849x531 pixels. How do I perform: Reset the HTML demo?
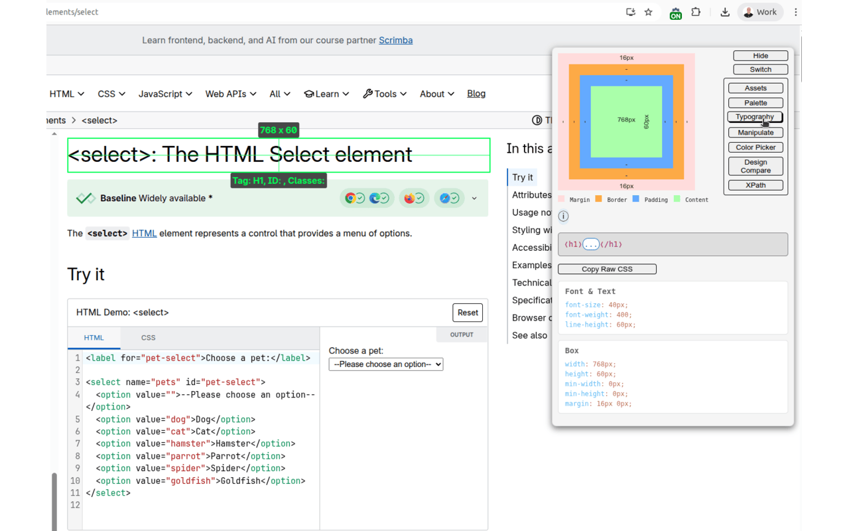coord(468,313)
